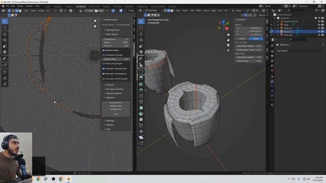Select the Move tool in UV editor toolbar
Screen dimensions: 326x183
(5, 34)
